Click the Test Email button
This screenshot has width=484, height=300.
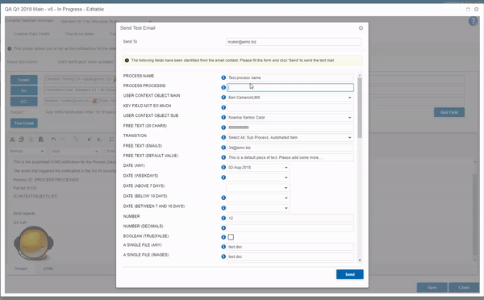point(23,123)
